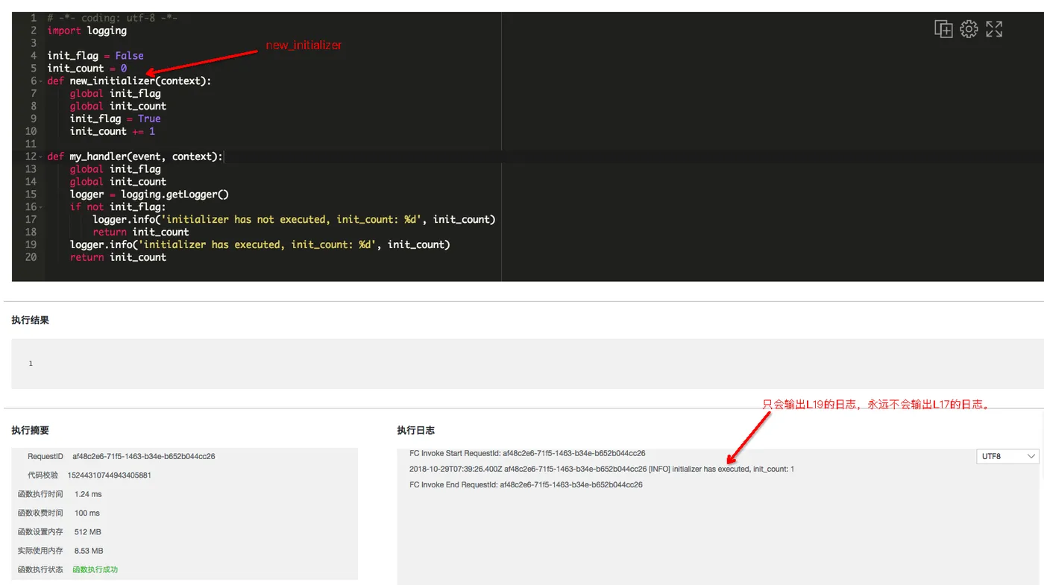Screen dimensions: 1044x585
Task: Click the 实际使用内存 value 8.53 MB
Action: click(89, 551)
